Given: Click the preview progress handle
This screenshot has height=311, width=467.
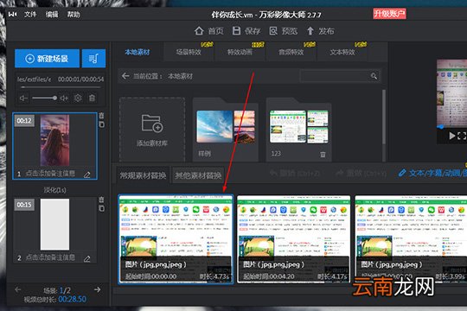Looking at the screenshot, I should 441,127.
